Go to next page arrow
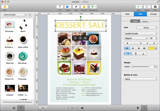This screenshot has width=160, height=111. point(77,108)
